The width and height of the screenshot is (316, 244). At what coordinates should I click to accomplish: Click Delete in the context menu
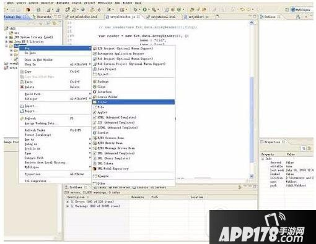click(55, 87)
